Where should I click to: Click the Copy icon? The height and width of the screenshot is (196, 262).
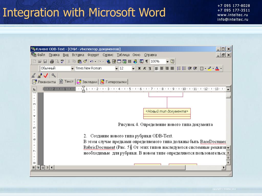[74, 62]
